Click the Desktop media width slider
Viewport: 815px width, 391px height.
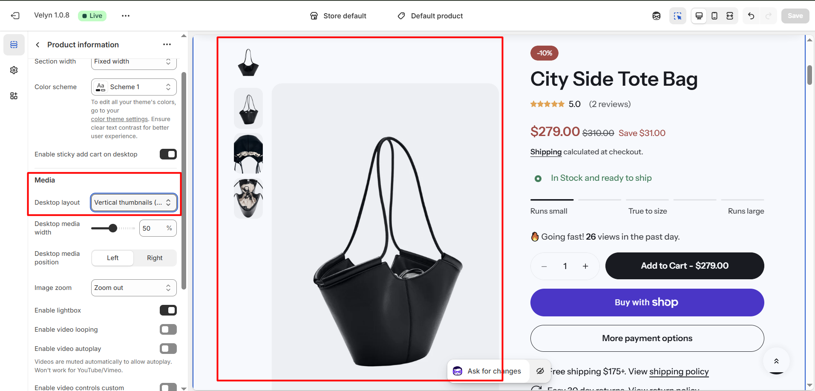tap(113, 229)
